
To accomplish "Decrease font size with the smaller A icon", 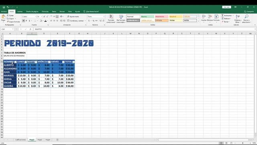I will pyautogui.click(x=47, y=17).
